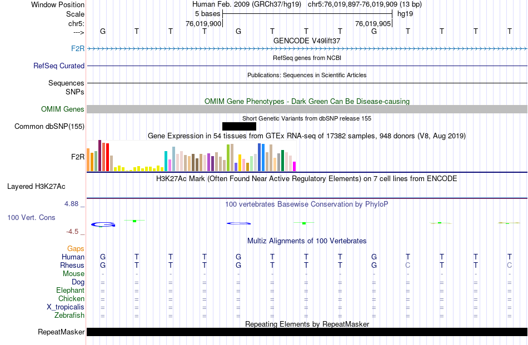
Task: Click the chr5: position label
Action: pos(76,23)
